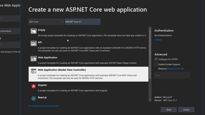Click the Razor Pages description text

pos(87,63)
